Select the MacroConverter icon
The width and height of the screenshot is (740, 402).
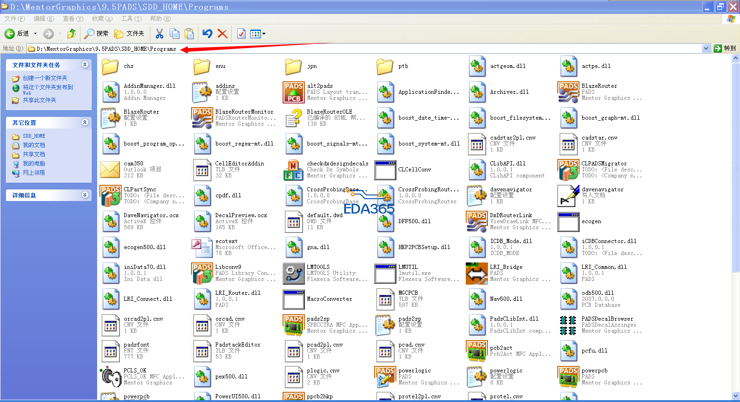[293, 299]
